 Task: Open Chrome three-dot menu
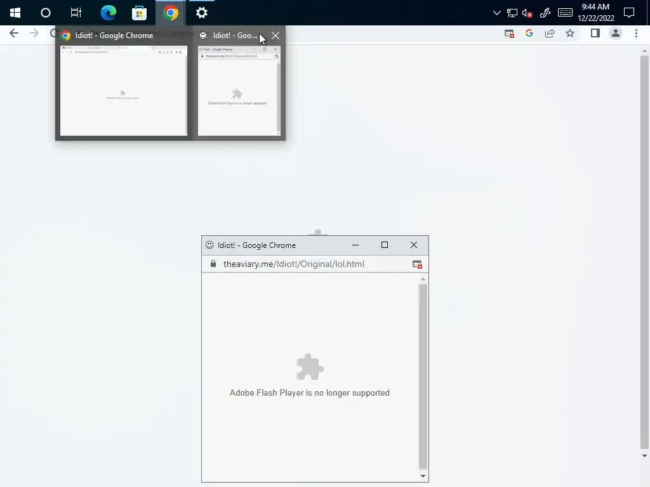[636, 34]
